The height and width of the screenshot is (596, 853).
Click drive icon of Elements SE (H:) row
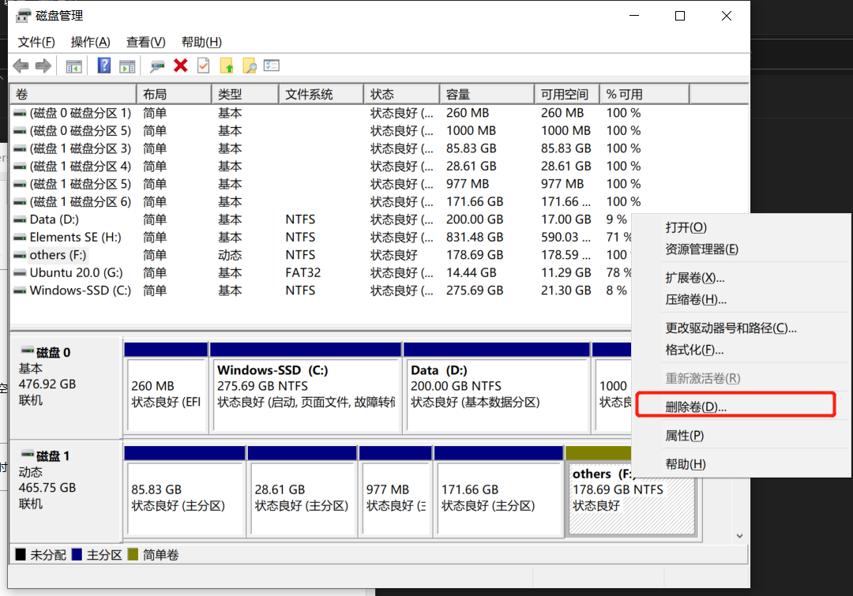[20, 238]
